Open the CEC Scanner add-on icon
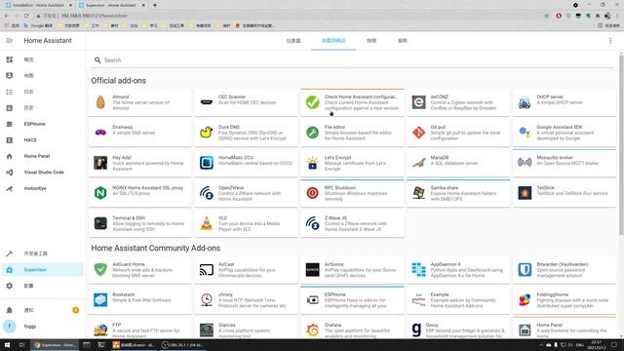 pos(206,102)
